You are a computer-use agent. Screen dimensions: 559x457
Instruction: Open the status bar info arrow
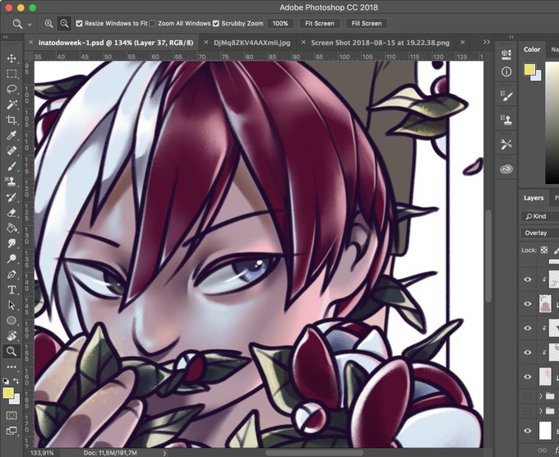tap(164, 453)
